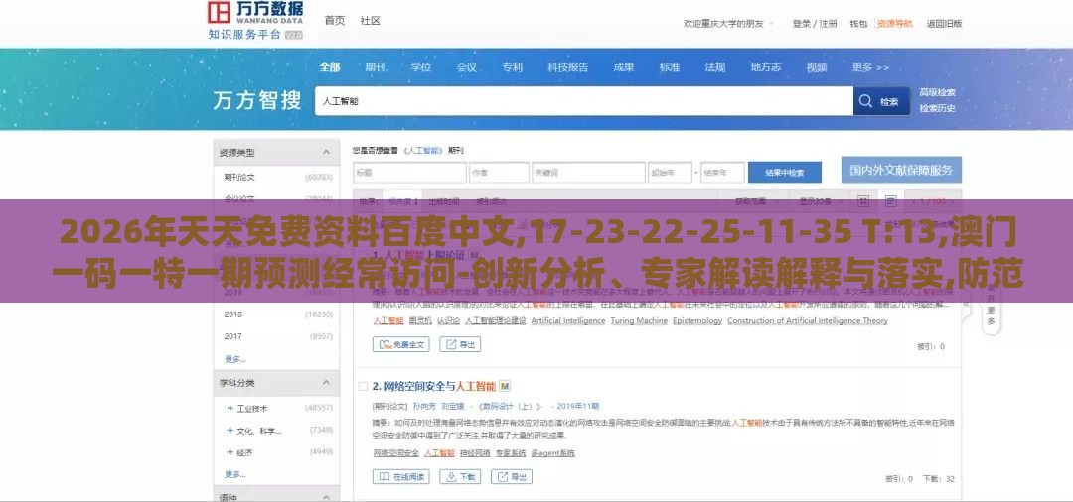Click the 关键词 filter input field
This screenshot has height=502, width=1073.
588,172
